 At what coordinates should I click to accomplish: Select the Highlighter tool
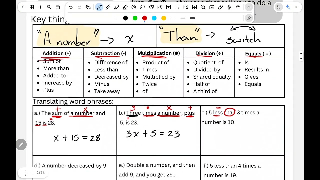click(117, 7)
